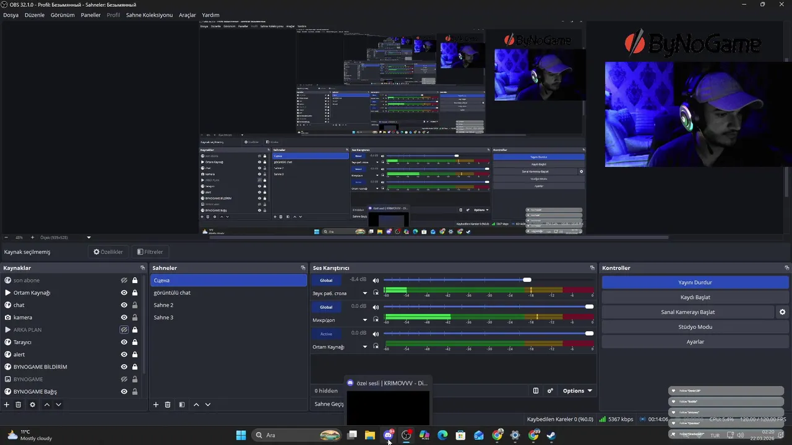Viewport: 792px width, 445px height.
Task: Open source properties gear in Kaynaklar toolbar
Action: point(33,405)
